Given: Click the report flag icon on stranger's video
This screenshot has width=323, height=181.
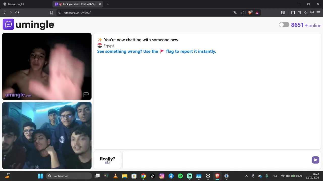Looking at the screenshot, I should point(86,94).
